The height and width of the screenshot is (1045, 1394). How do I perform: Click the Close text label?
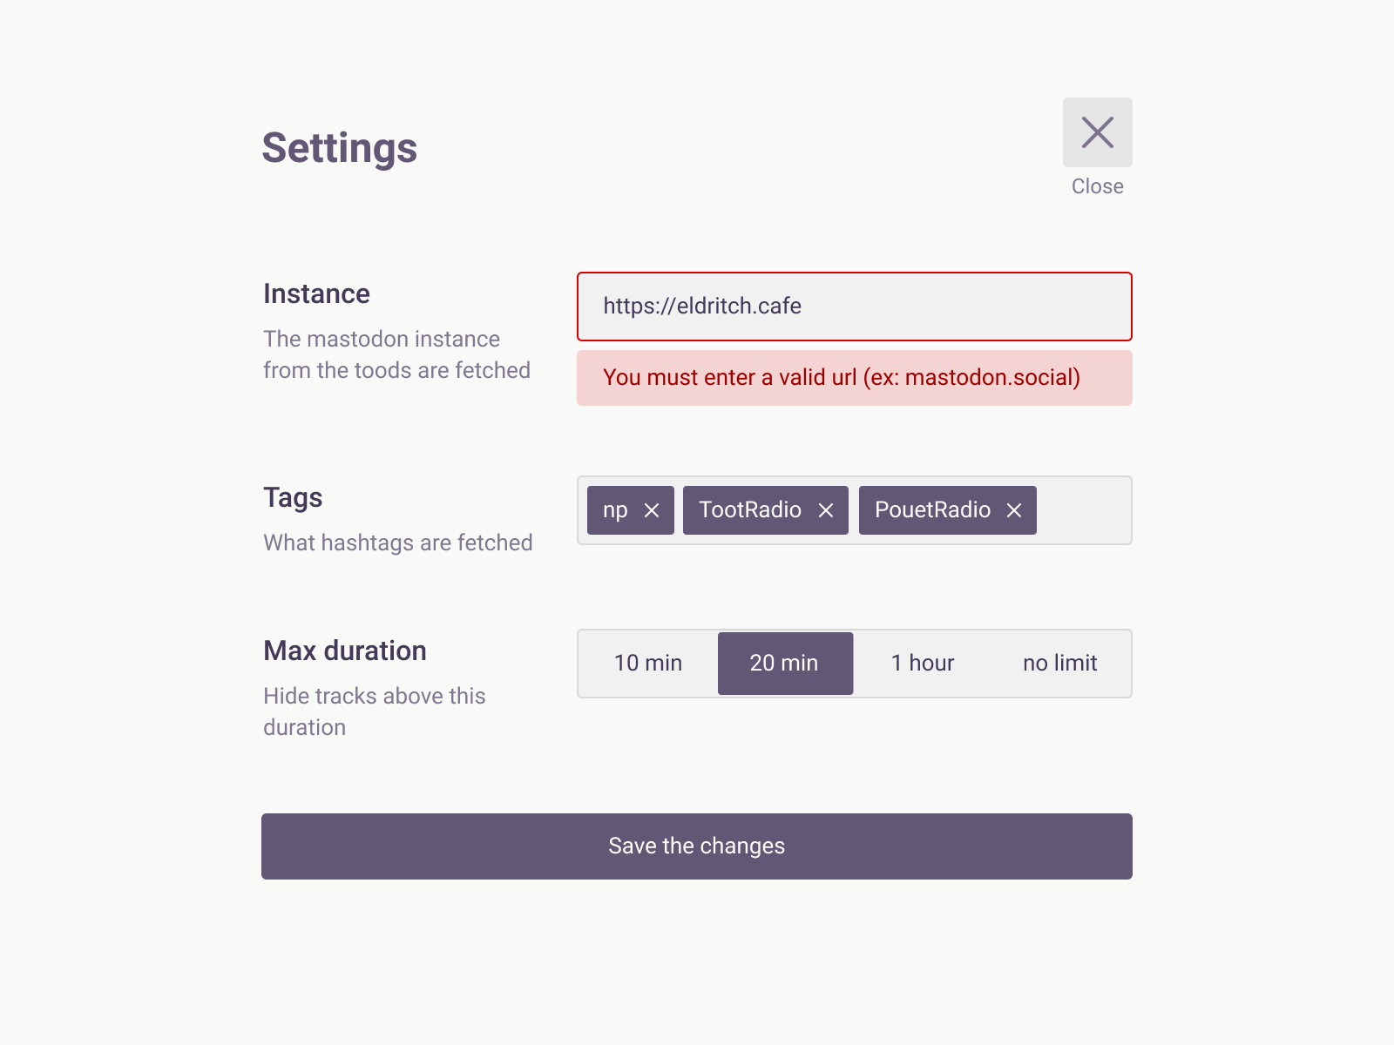pyautogui.click(x=1097, y=186)
